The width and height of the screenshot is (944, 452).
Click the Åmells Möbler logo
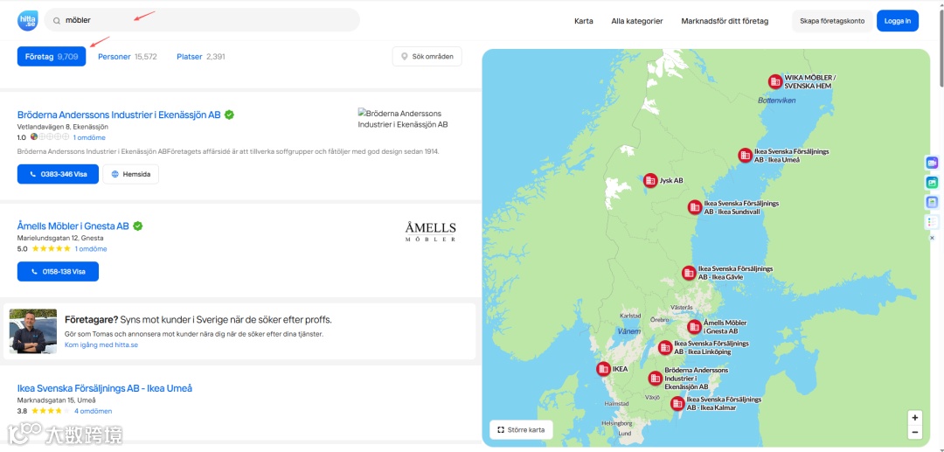coord(430,232)
